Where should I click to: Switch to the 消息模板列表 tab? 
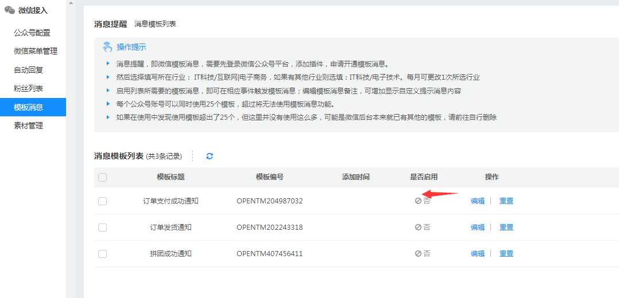(155, 24)
